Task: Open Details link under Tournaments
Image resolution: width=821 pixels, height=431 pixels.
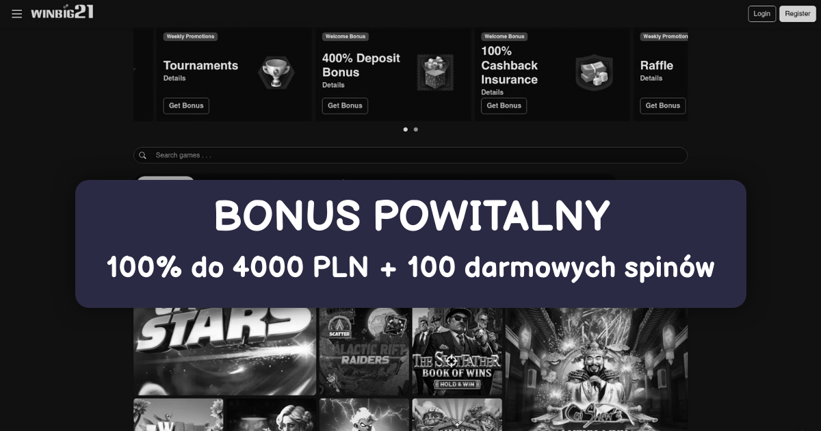Action: pyautogui.click(x=174, y=78)
